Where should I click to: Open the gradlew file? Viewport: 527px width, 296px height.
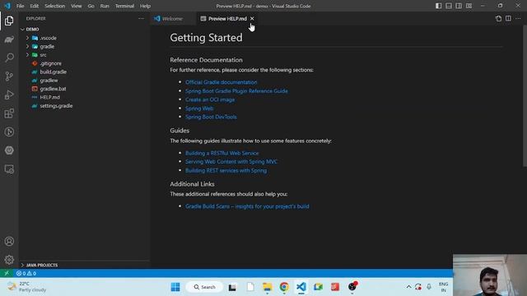coord(49,81)
